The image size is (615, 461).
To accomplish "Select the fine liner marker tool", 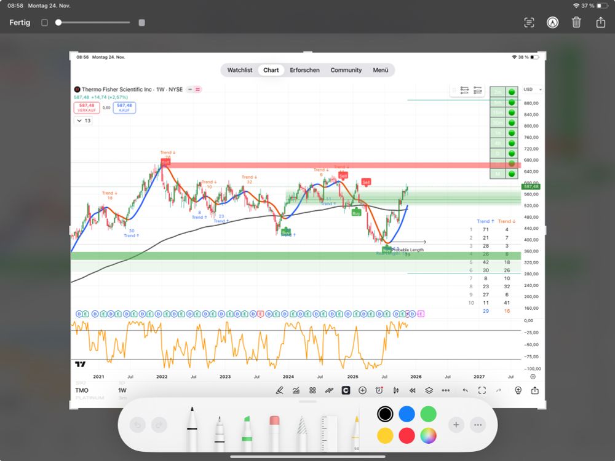I will [220, 433].
